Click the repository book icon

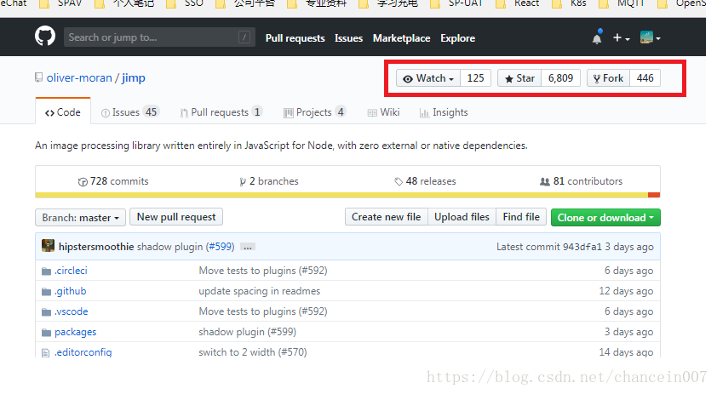(x=39, y=77)
